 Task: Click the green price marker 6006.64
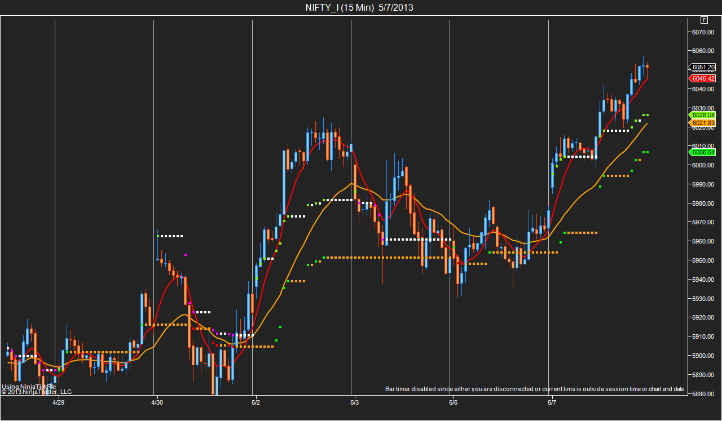[703, 152]
